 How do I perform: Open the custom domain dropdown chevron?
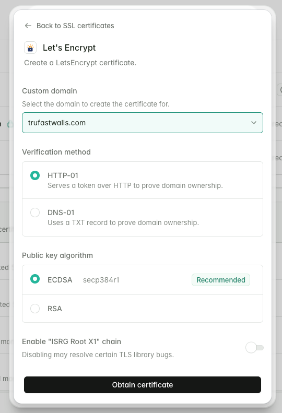[253, 123]
